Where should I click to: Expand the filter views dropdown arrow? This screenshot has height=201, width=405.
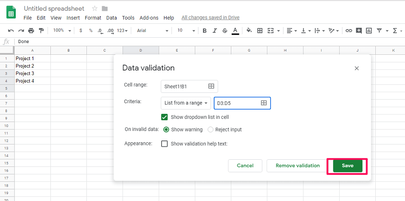click(387, 31)
